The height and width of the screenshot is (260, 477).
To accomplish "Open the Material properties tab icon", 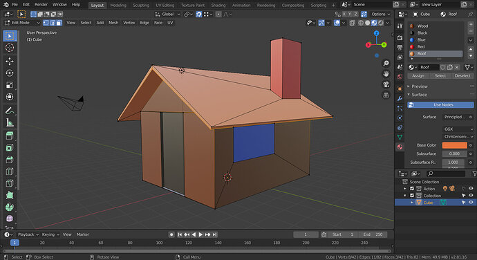I will click(400, 147).
